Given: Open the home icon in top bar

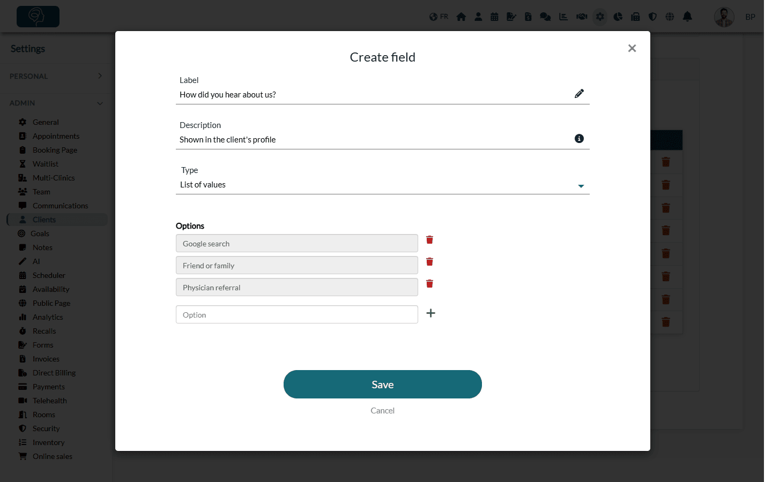Looking at the screenshot, I should pos(461,17).
